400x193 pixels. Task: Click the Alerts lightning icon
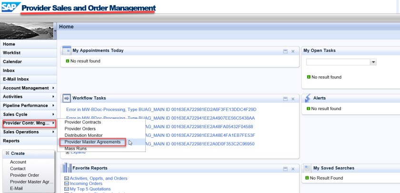pyautogui.click(x=308, y=98)
